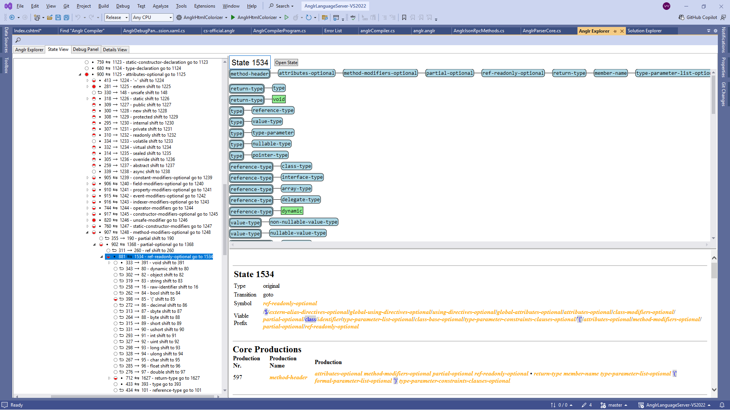Toggle the marker on row 1124 type-declaration
This screenshot has width=730, height=410.
pyautogui.click(x=87, y=68)
